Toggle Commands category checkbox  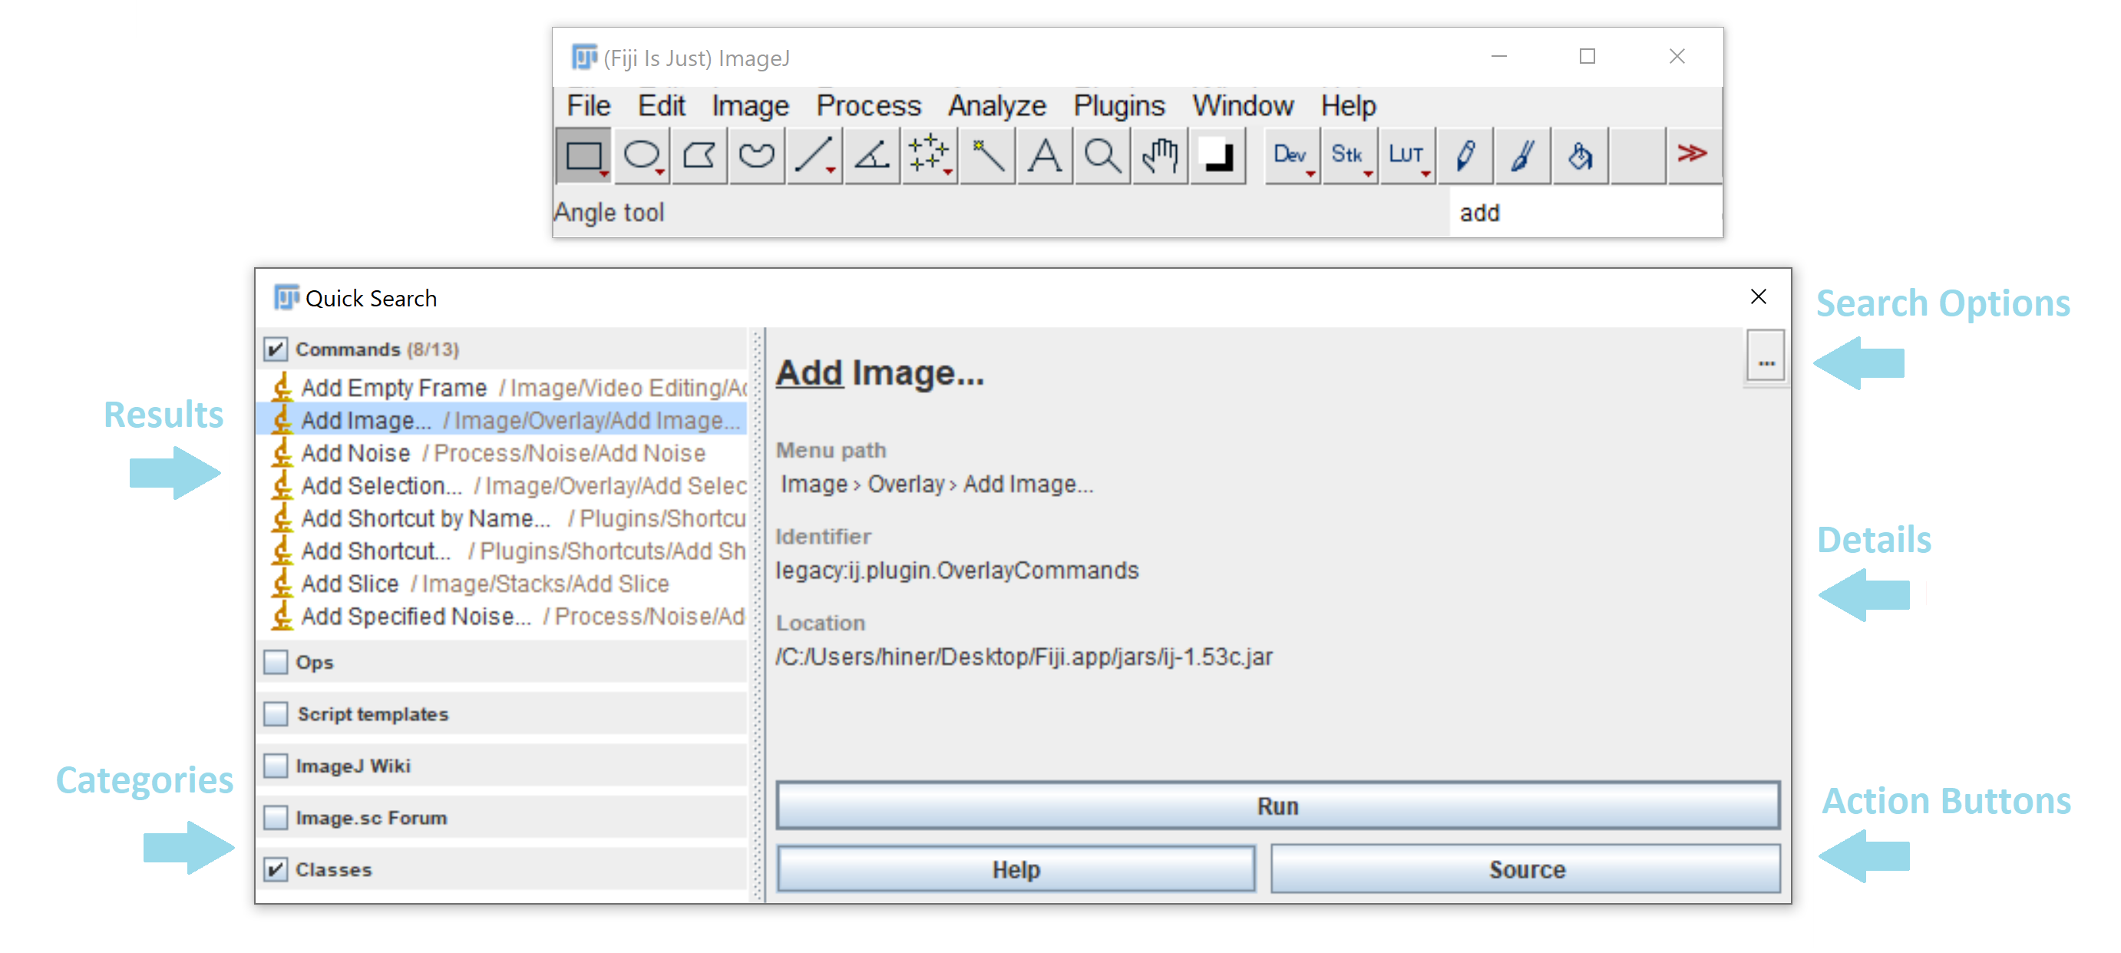(270, 349)
